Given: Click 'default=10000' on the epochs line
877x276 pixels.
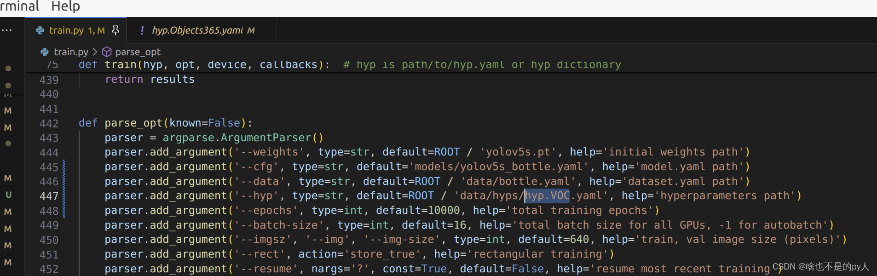Looking at the screenshot, I should tap(418, 211).
